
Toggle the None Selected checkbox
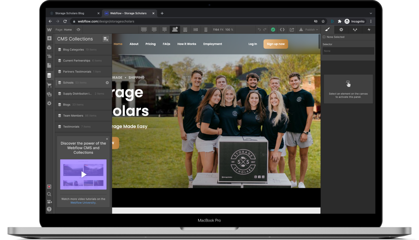(324, 37)
